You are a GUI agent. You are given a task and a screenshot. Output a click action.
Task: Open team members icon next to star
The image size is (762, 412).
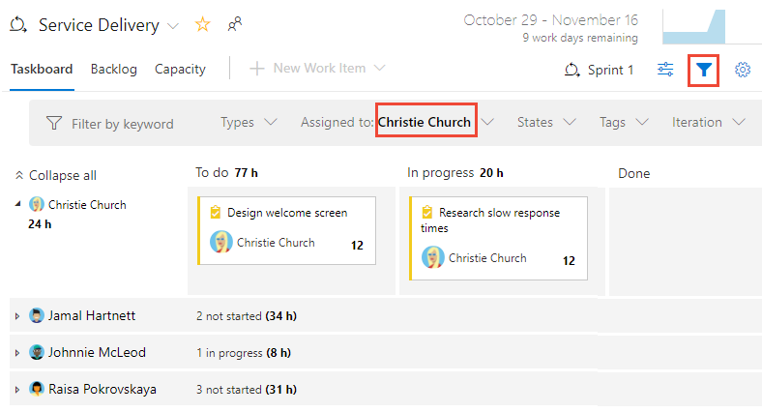[234, 25]
